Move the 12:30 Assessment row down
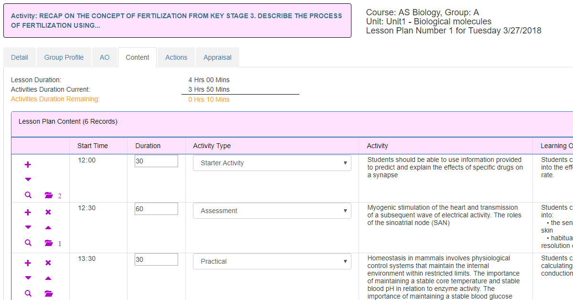Screen dimensions: 573x300 point(28,227)
